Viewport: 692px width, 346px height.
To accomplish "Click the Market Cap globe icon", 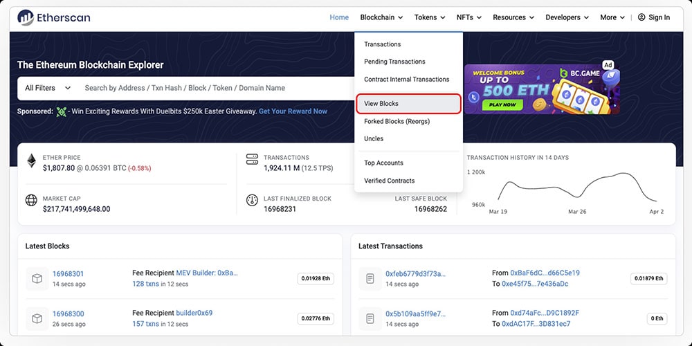I will 31,201.
